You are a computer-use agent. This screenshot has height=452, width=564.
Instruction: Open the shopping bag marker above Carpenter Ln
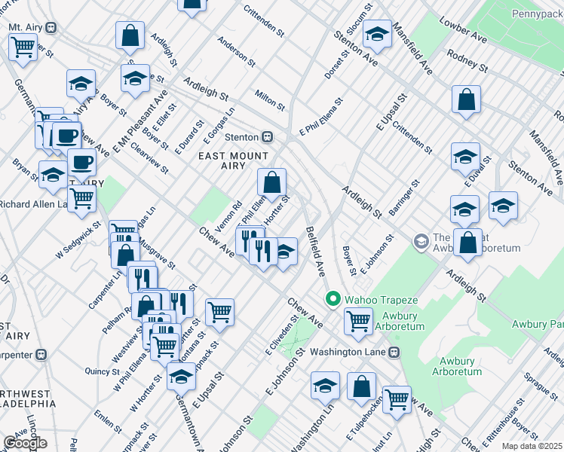click(125, 257)
